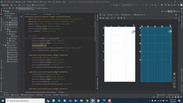
Task: Open the search everywhere magnifier in toolbar
Action: click(178, 5)
